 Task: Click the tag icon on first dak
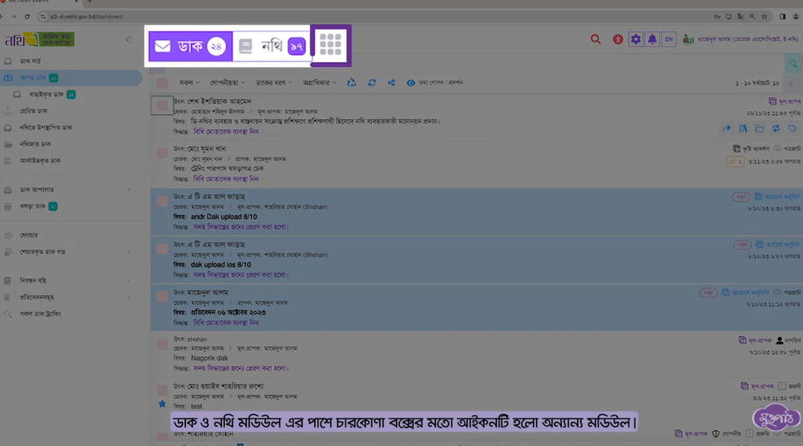click(x=792, y=128)
